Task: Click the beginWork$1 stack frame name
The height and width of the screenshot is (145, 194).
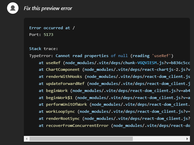Action: [x=59, y=98]
